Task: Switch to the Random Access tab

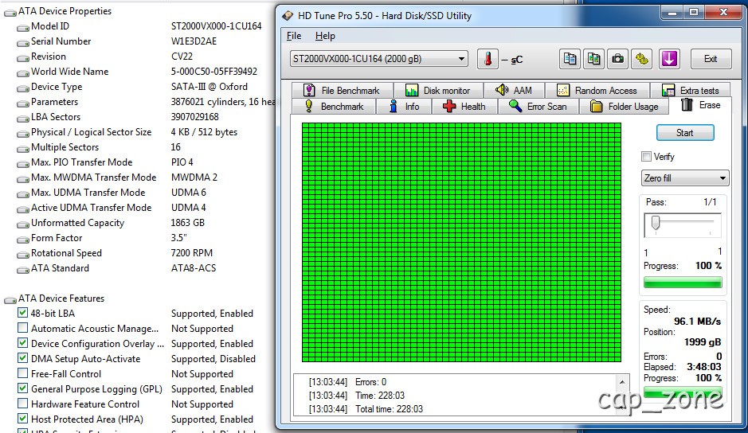Action: pos(597,90)
